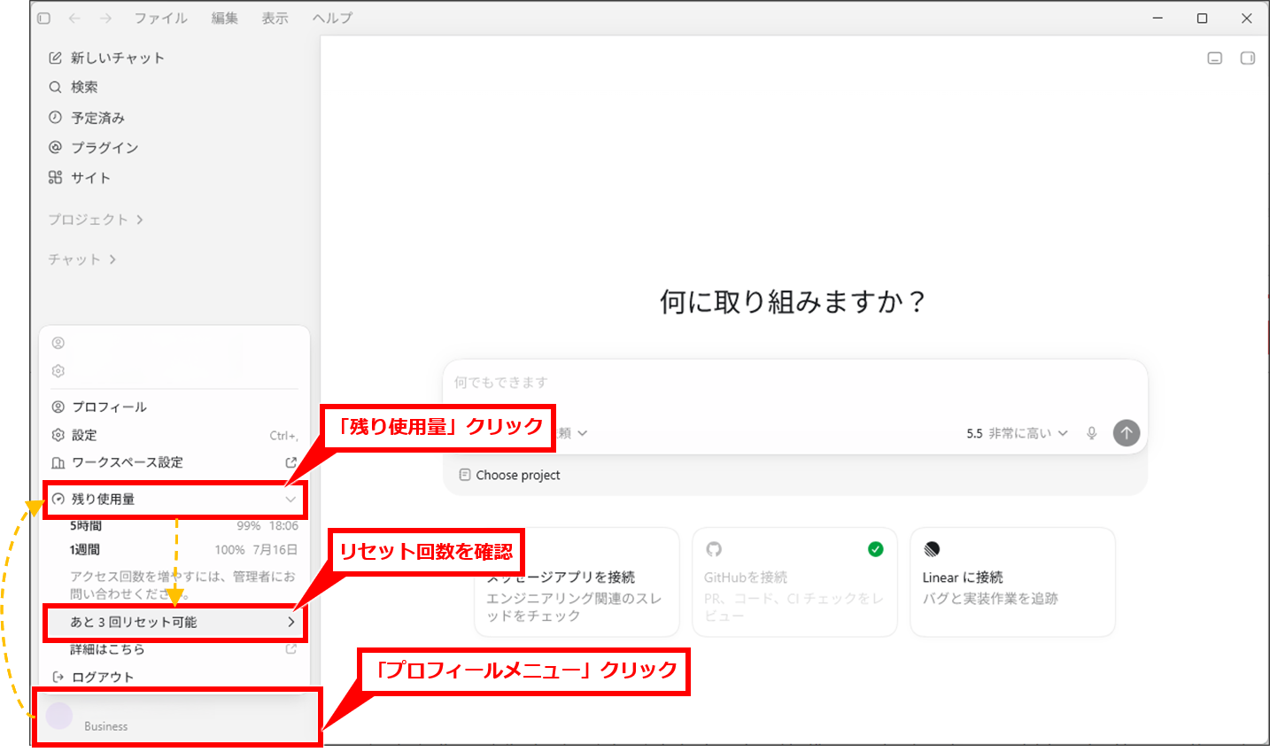Expand the プロジェクト section
Viewport: 1270px width, 752px height.
click(96, 219)
